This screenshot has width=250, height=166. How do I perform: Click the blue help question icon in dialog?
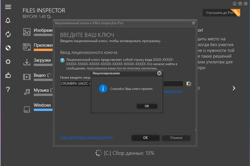pos(62,60)
